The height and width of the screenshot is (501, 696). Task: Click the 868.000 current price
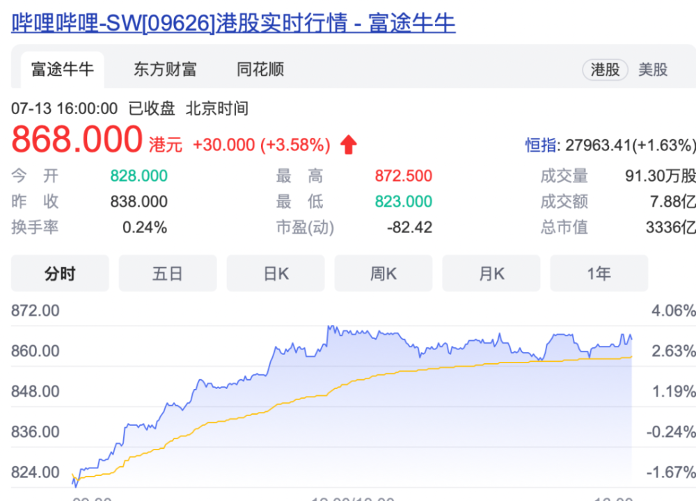(77, 139)
